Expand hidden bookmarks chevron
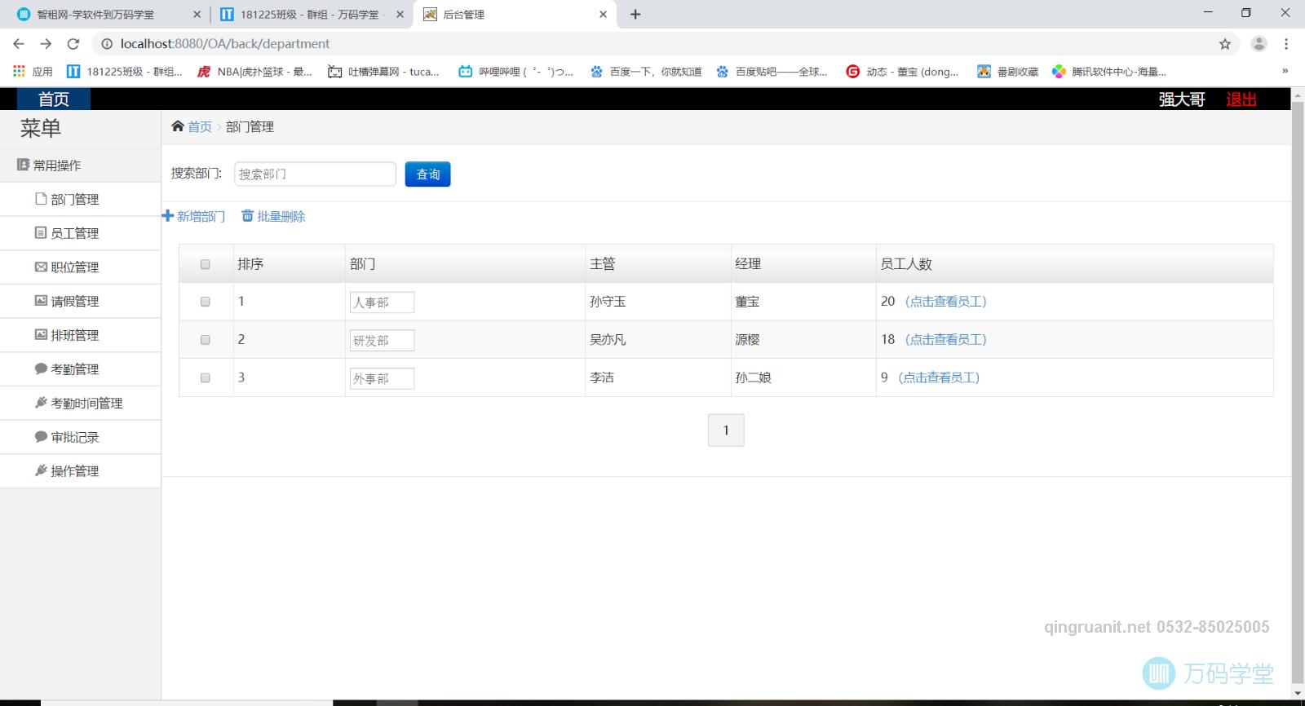The width and height of the screenshot is (1305, 706). 1285,71
